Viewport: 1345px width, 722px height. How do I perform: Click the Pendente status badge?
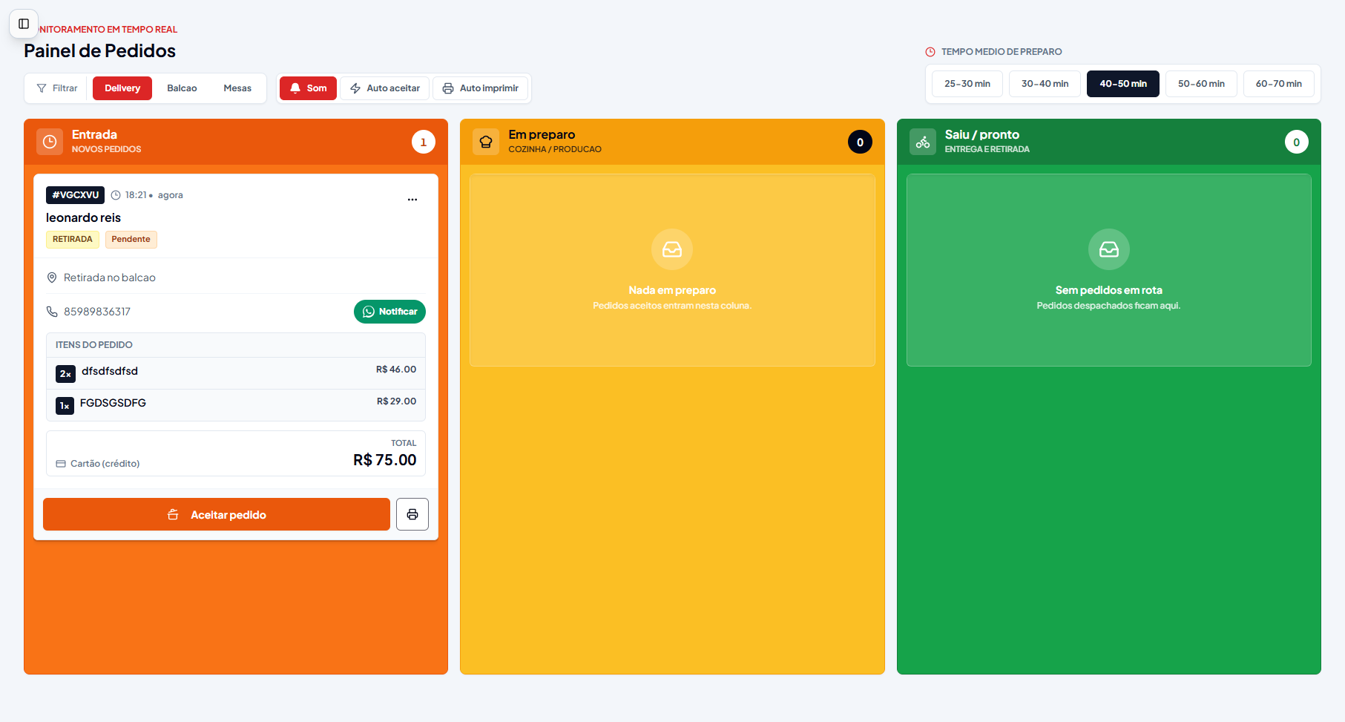[131, 239]
